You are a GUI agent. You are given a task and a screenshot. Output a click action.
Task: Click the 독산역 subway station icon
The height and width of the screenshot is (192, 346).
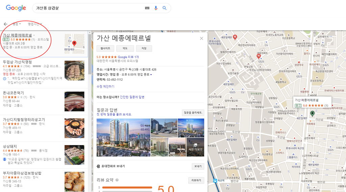point(215,181)
